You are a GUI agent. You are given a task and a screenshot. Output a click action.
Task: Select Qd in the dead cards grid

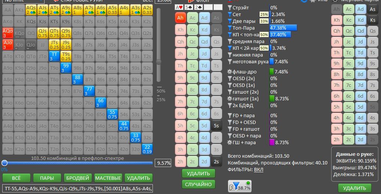tap(361, 31)
